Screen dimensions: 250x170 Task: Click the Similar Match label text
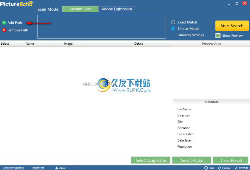tap(189, 29)
